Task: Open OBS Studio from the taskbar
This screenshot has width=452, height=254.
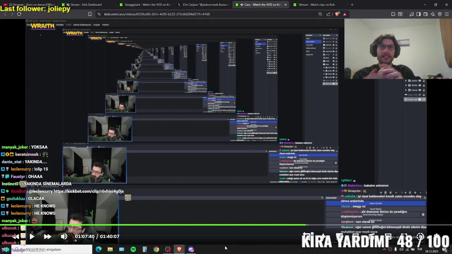Action: point(168,249)
